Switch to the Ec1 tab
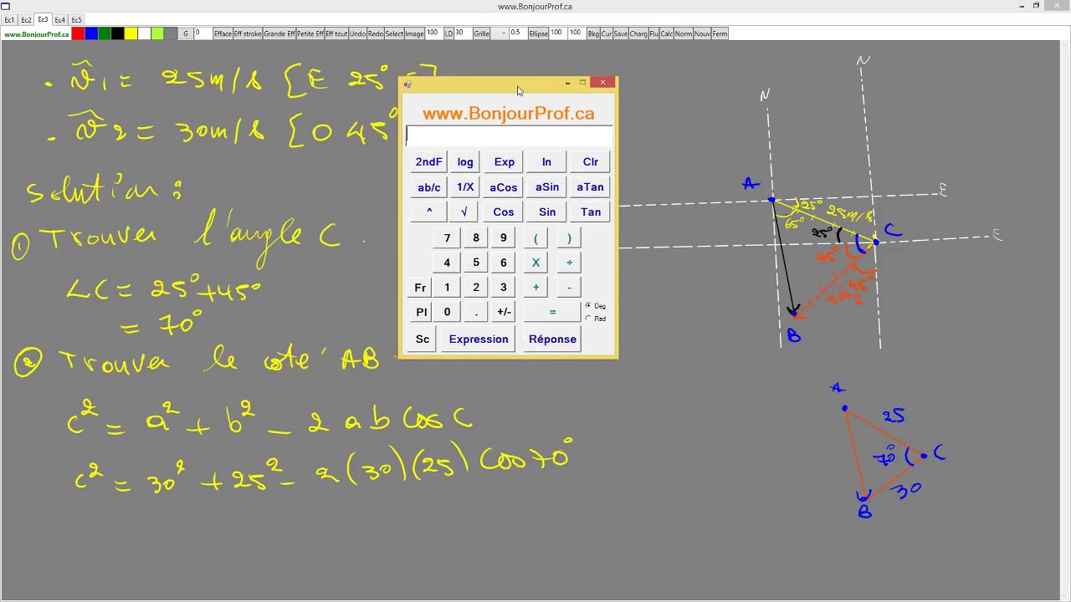This screenshot has width=1071, height=602. (10, 19)
